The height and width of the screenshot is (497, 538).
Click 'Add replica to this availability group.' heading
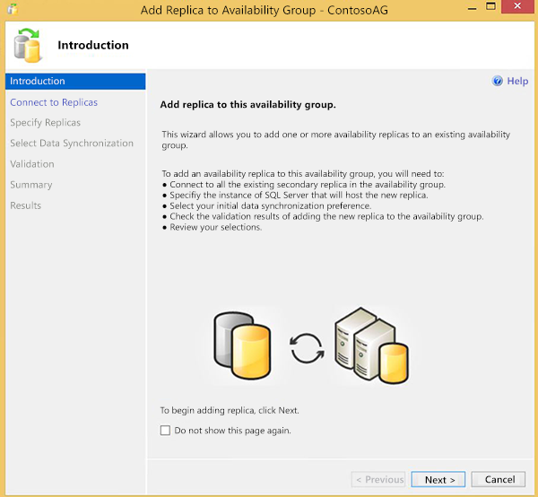coord(247,104)
